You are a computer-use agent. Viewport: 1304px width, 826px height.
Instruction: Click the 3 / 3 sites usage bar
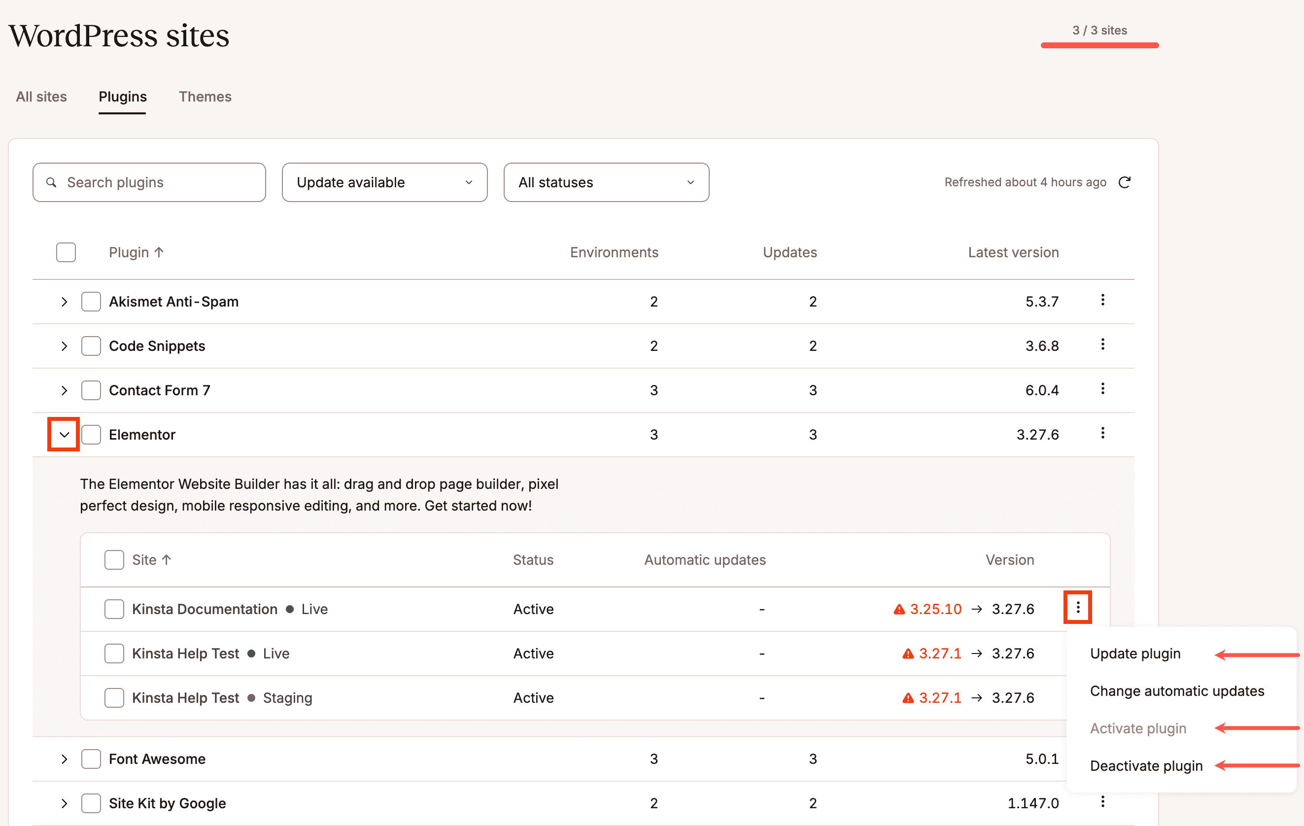tap(1099, 45)
